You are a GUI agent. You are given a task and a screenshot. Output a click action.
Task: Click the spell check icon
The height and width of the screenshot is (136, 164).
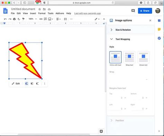[19, 19]
